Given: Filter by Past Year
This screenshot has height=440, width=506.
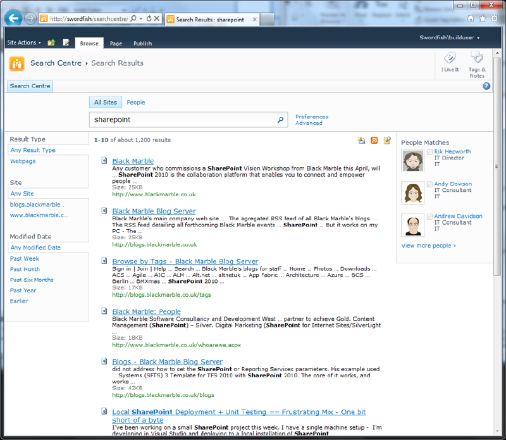Looking at the screenshot, I should (23, 291).
